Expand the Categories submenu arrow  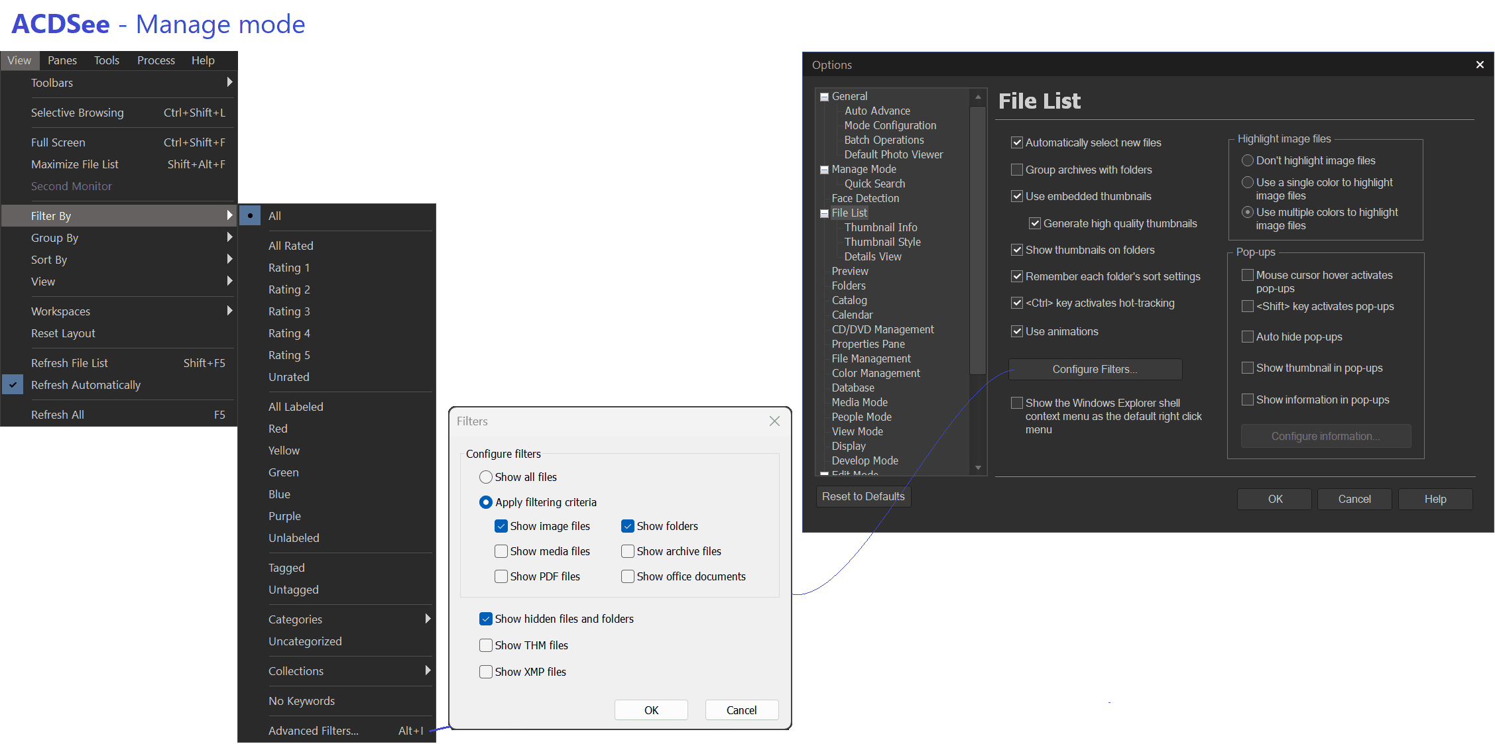[x=428, y=619]
